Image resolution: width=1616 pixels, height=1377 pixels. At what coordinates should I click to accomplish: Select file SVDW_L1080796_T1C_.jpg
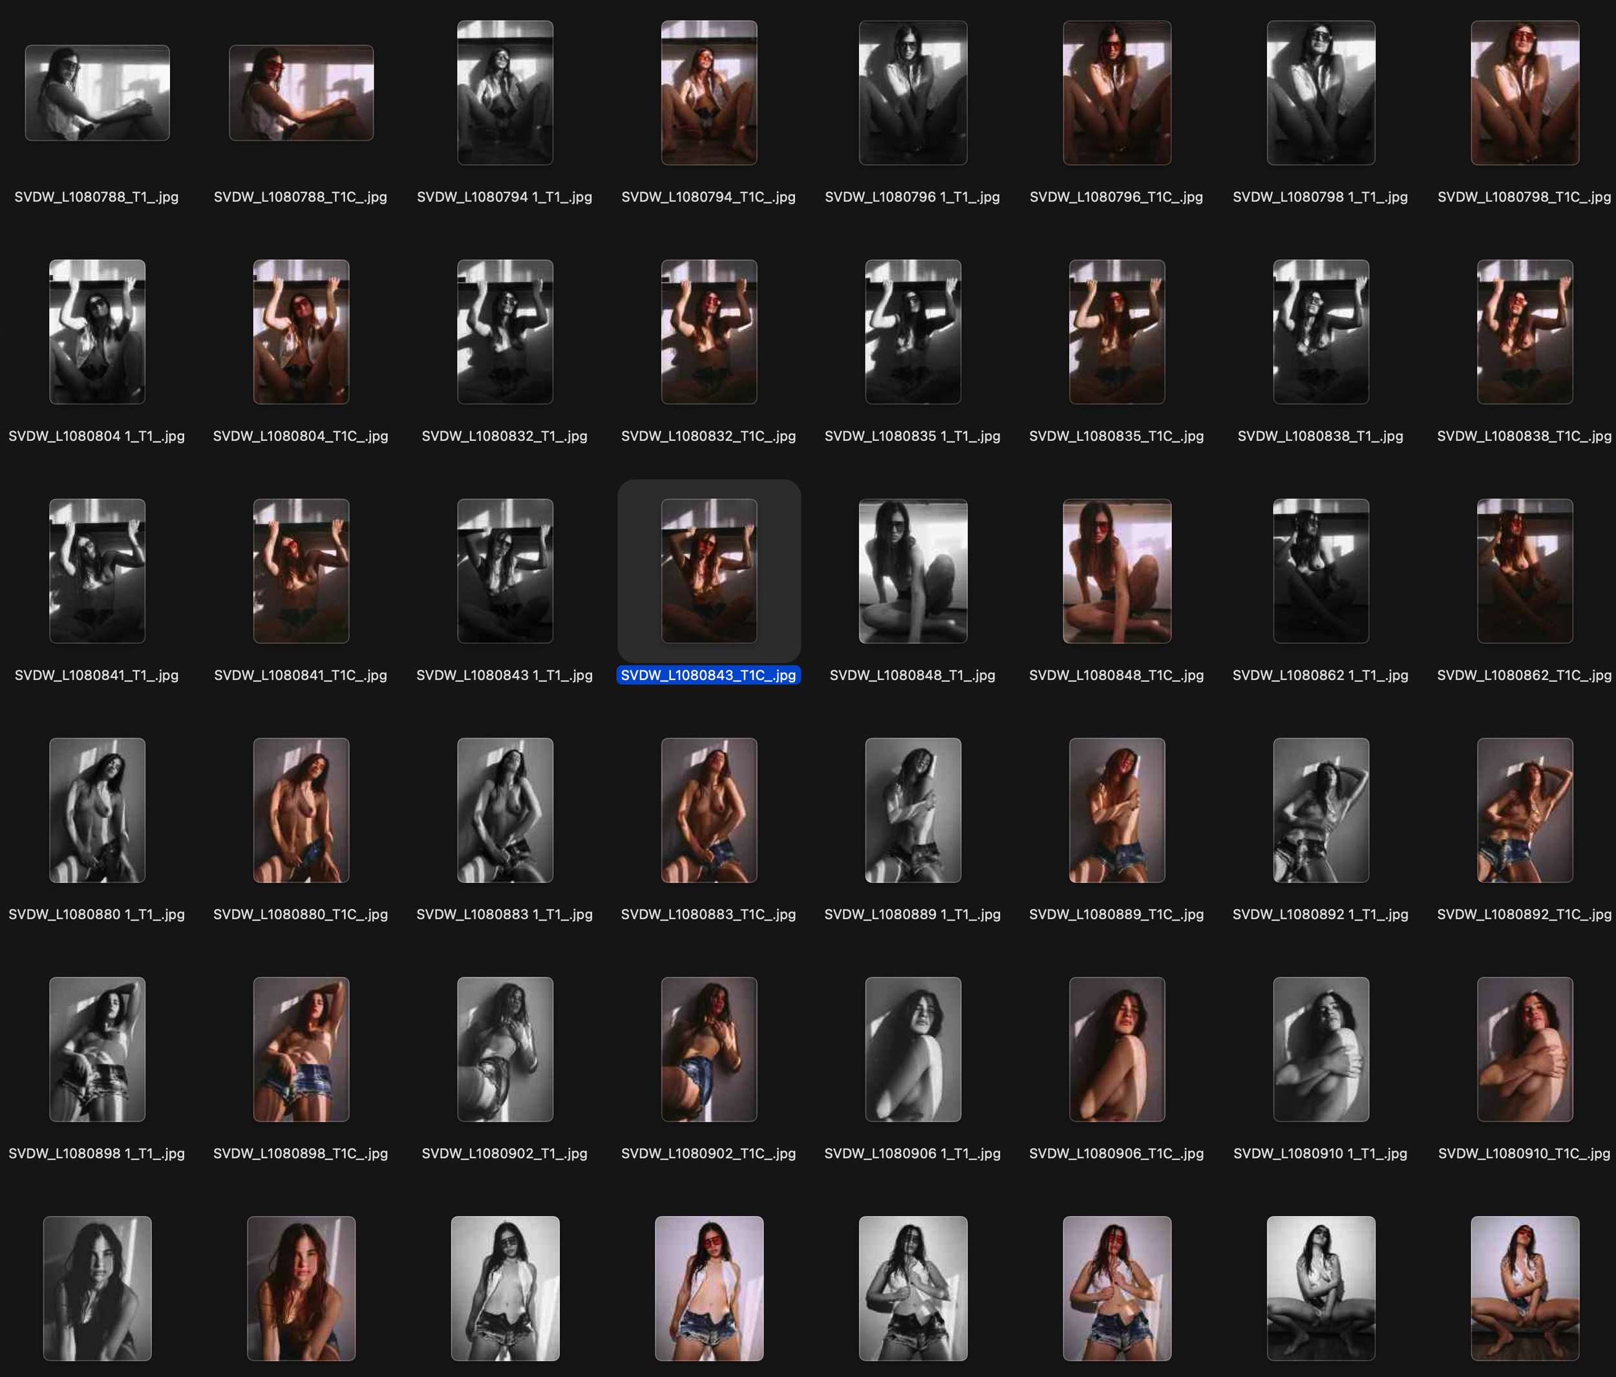[x=1117, y=93]
